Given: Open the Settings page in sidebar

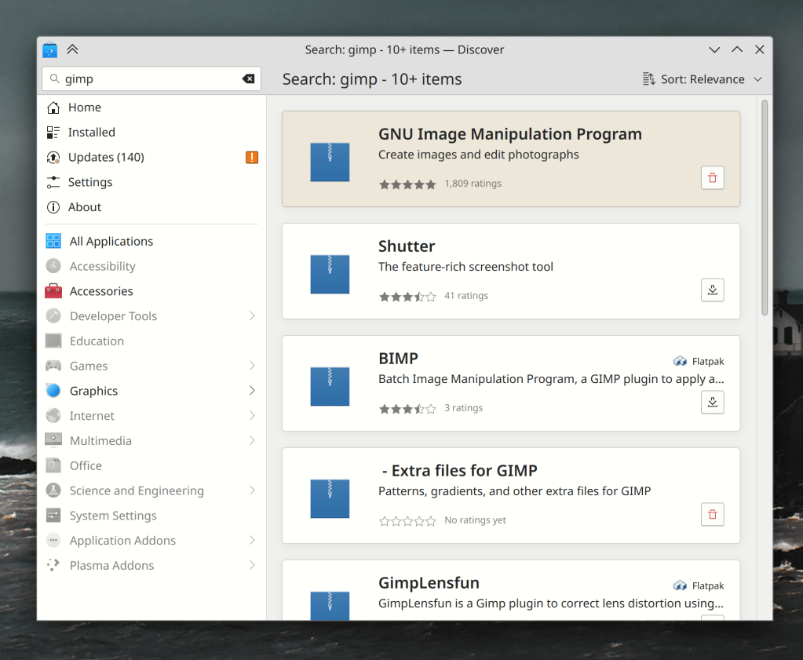Looking at the screenshot, I should (x=89, y=182).
